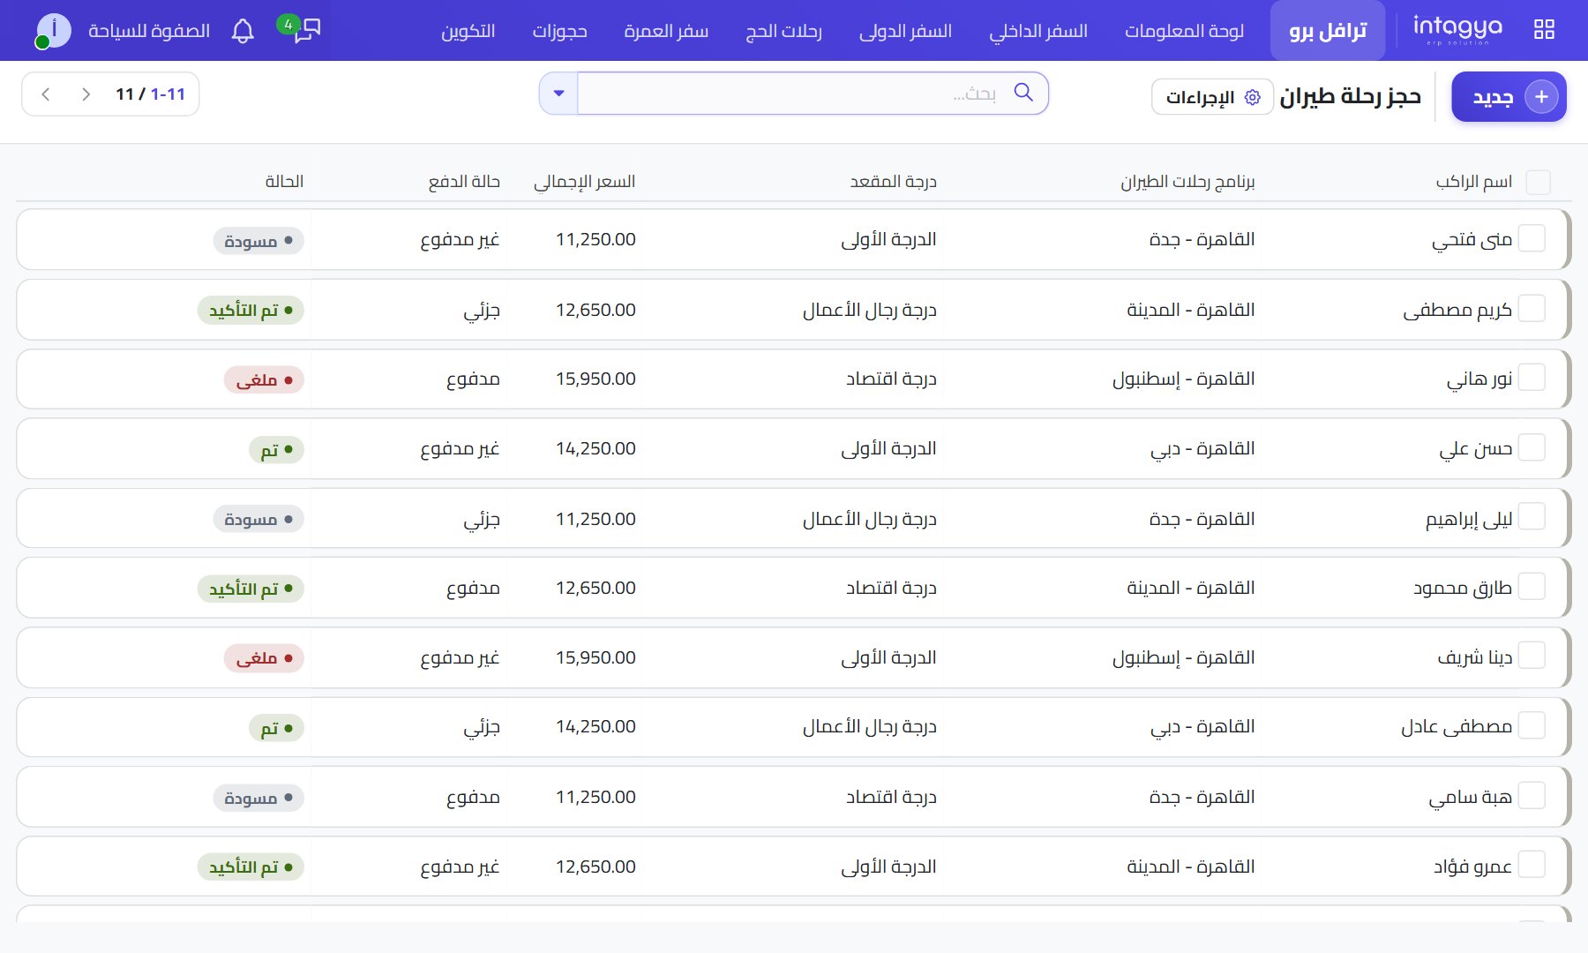Select checkbox for منى فتحي row
This screenshot has height=953, width=1588.
coord(1532,238)
